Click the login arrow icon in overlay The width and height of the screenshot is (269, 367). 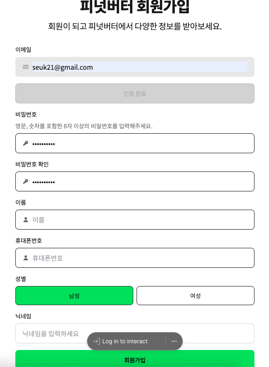(96, 341)
